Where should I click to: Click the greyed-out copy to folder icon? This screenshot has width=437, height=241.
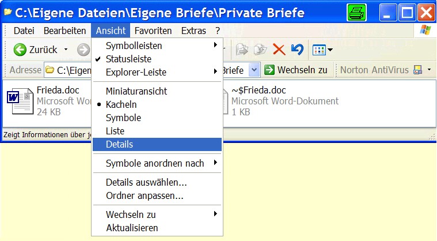coord(260,50)
